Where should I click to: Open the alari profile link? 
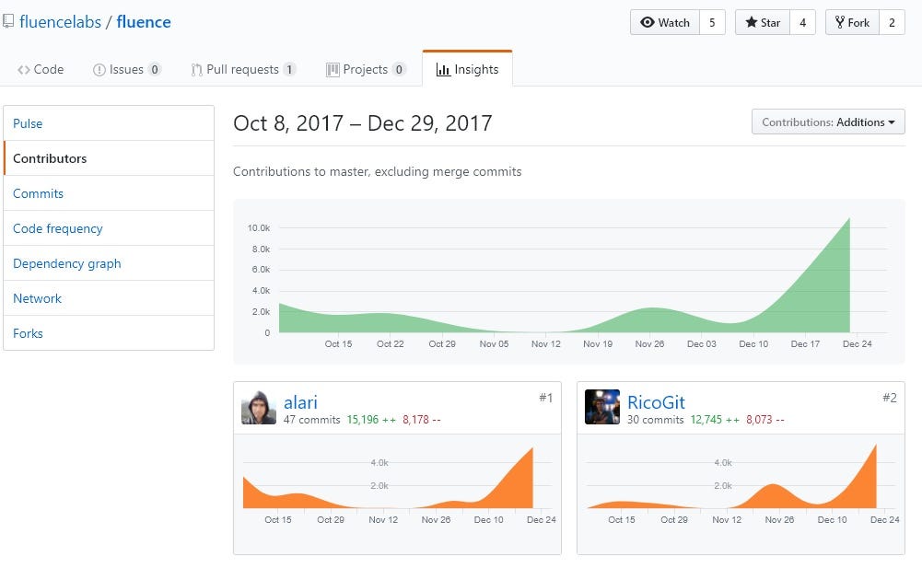pyautogui.click(x=300, y=402)
